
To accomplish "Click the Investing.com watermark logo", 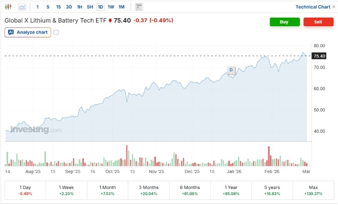I will [36, 130].
